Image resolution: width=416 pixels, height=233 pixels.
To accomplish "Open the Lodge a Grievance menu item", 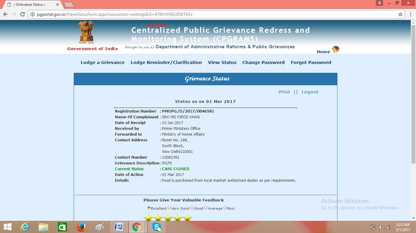I will click(103, 62).
